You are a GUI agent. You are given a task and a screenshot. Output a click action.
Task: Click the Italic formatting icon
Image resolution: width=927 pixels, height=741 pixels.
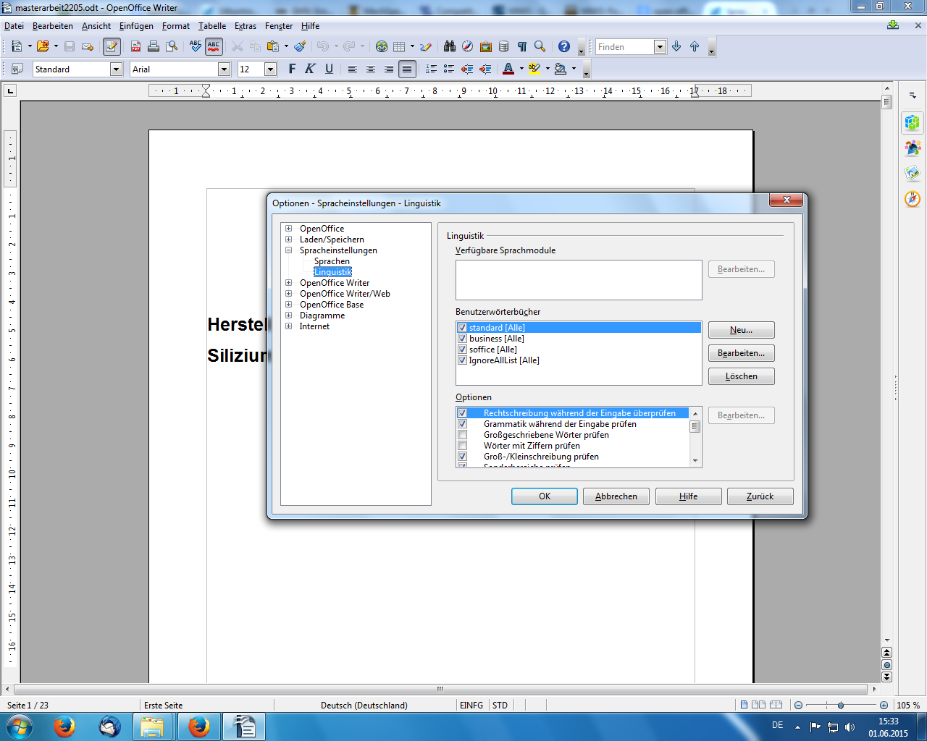click(310, 69)
